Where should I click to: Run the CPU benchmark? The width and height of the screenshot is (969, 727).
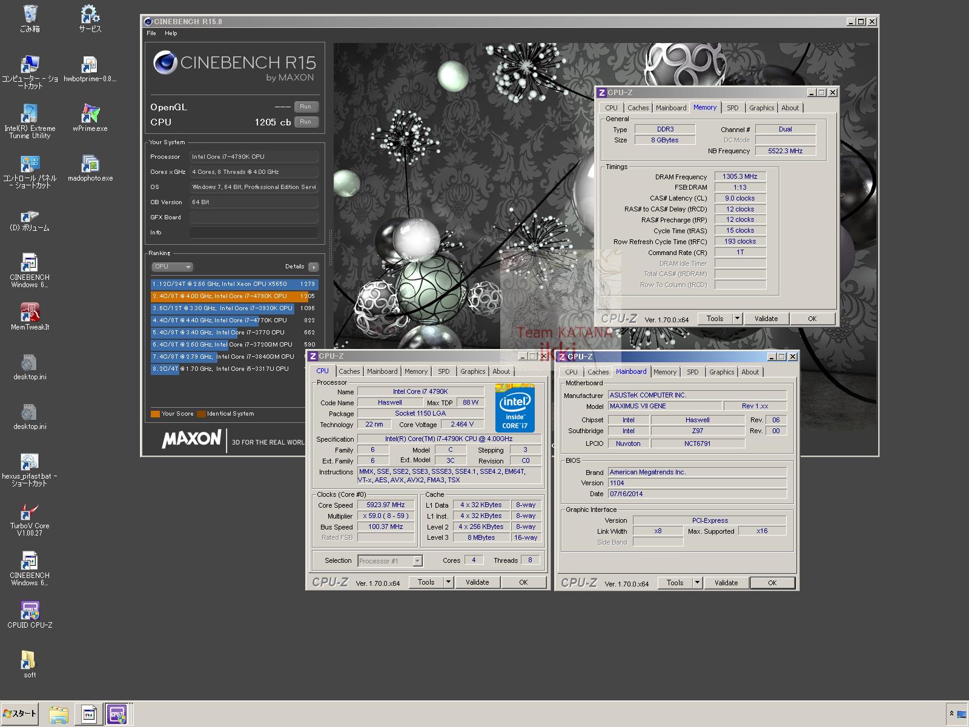[306, 122]
